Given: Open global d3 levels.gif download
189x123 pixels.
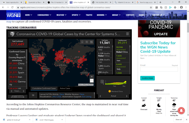Looking at the screenshot, I should [x=13, y=120].
